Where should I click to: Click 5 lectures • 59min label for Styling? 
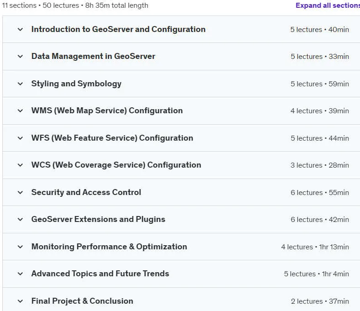point(320,84)
